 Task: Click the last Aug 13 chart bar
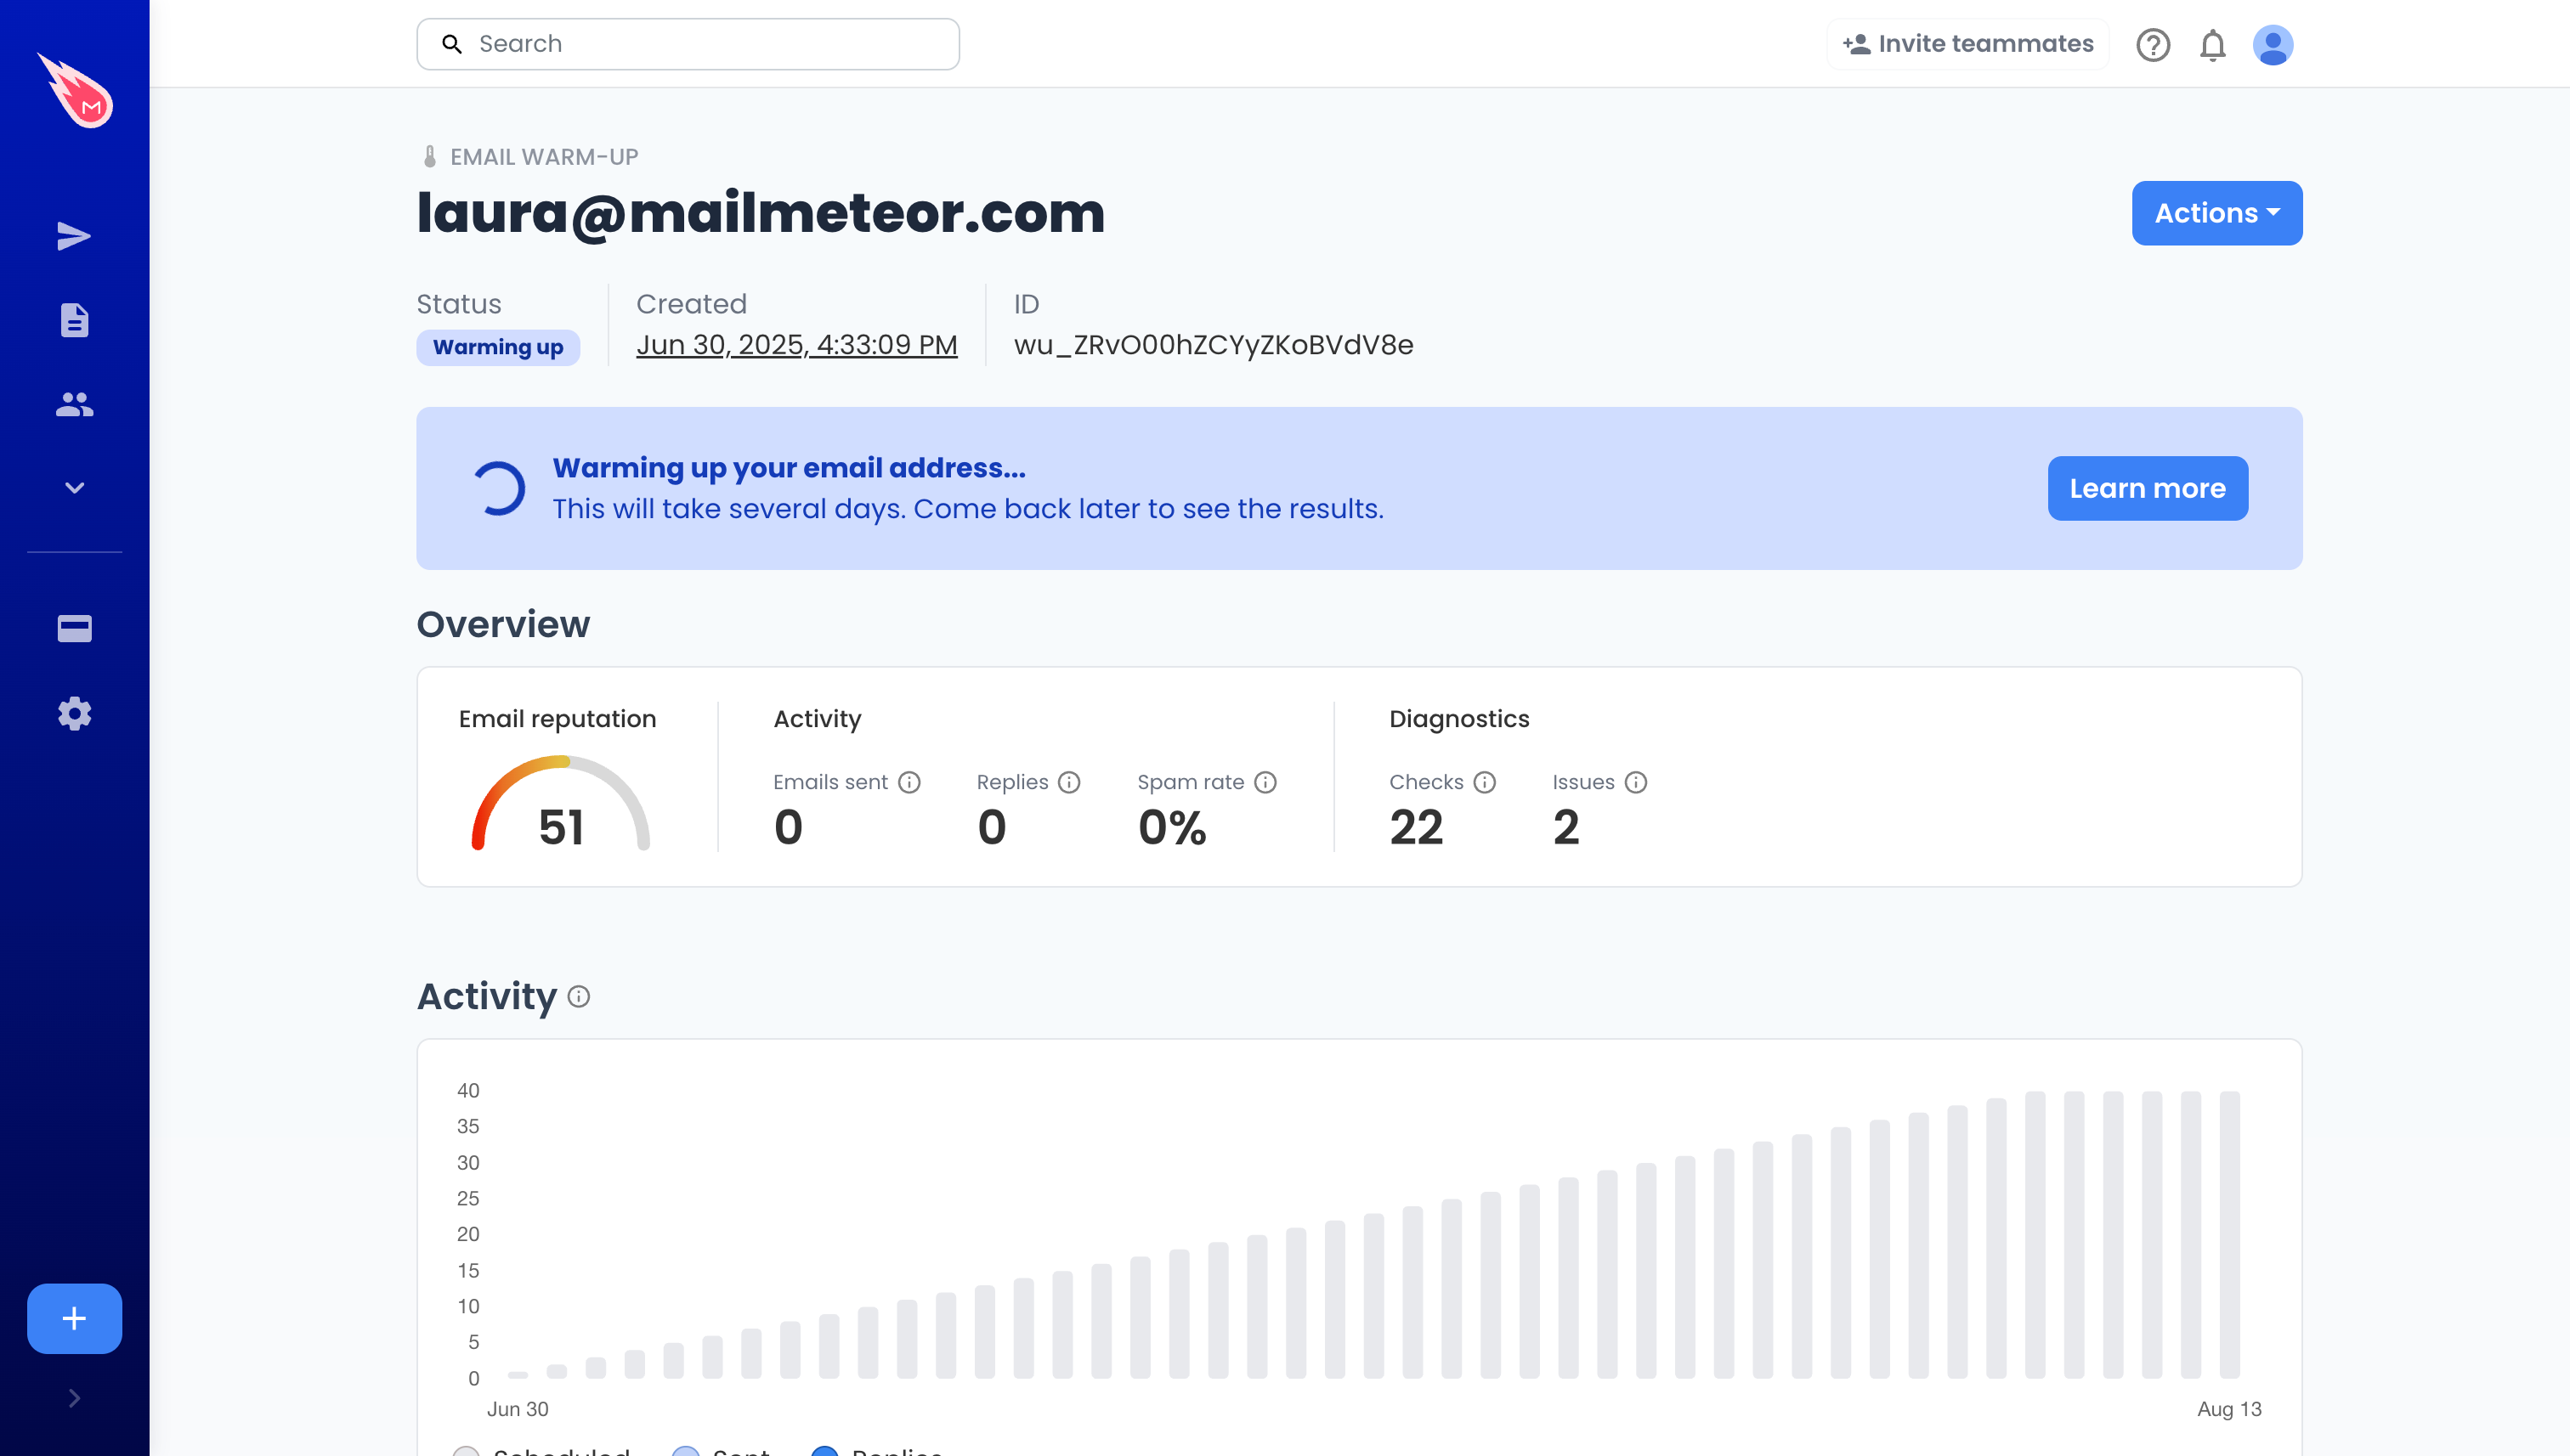pos(2229,1234)
